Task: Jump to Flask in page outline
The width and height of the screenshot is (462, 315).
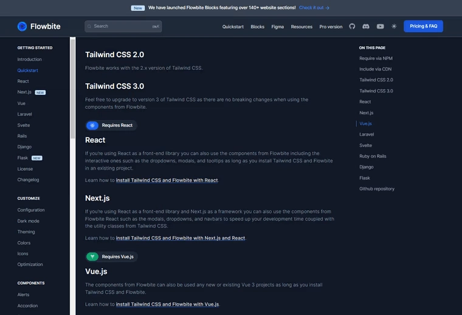Action: pyautogui.click(x=365, y=178)
